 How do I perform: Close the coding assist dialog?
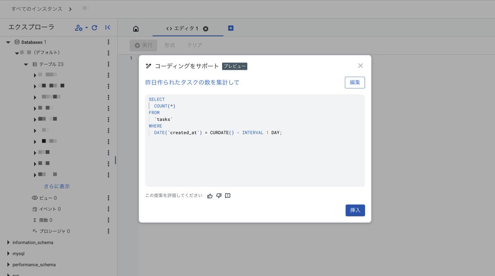(x=360, y=65)
